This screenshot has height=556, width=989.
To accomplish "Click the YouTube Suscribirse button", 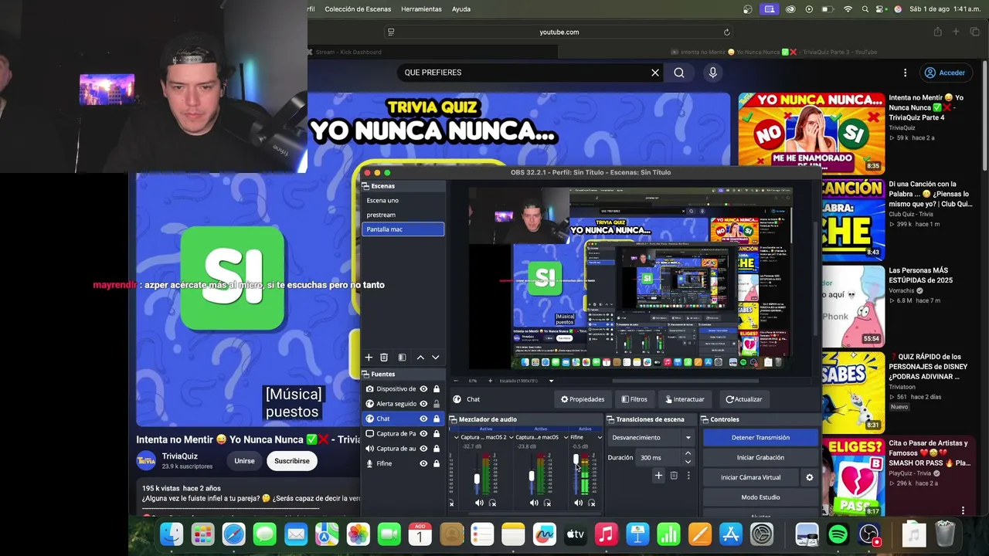I will point(292,461).
